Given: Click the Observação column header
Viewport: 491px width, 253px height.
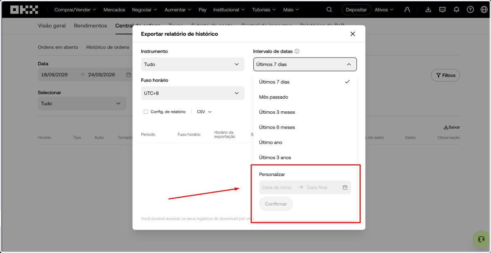Looking at the screenshot, I should pyautogui.click(x=449, y=138).
